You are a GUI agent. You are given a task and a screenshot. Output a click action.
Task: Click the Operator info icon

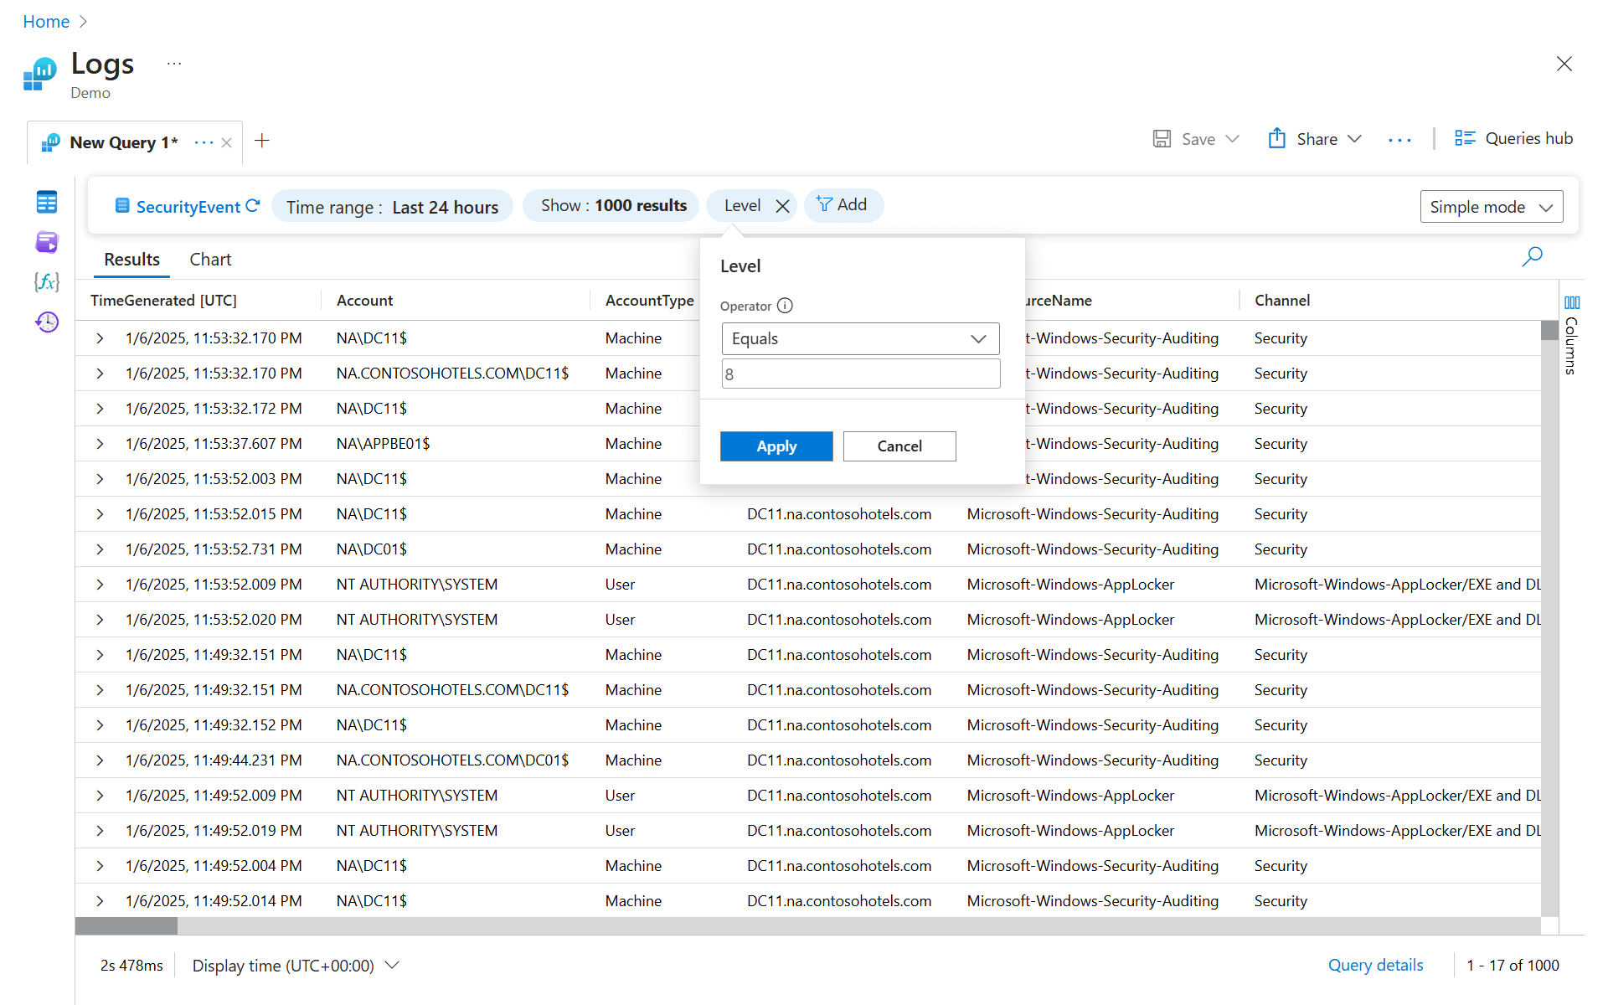[x=785, y=306]
